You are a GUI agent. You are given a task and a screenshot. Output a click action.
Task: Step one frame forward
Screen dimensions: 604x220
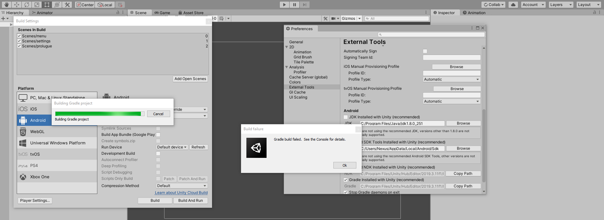coord(305,5)
